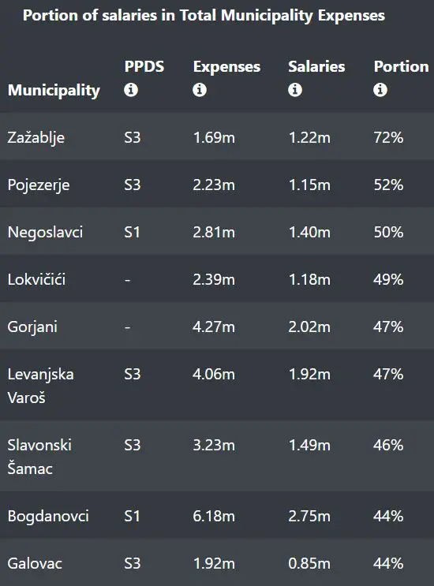
Task: Click the Slavonski Šamac municipality name
Action: pos(39,457)
